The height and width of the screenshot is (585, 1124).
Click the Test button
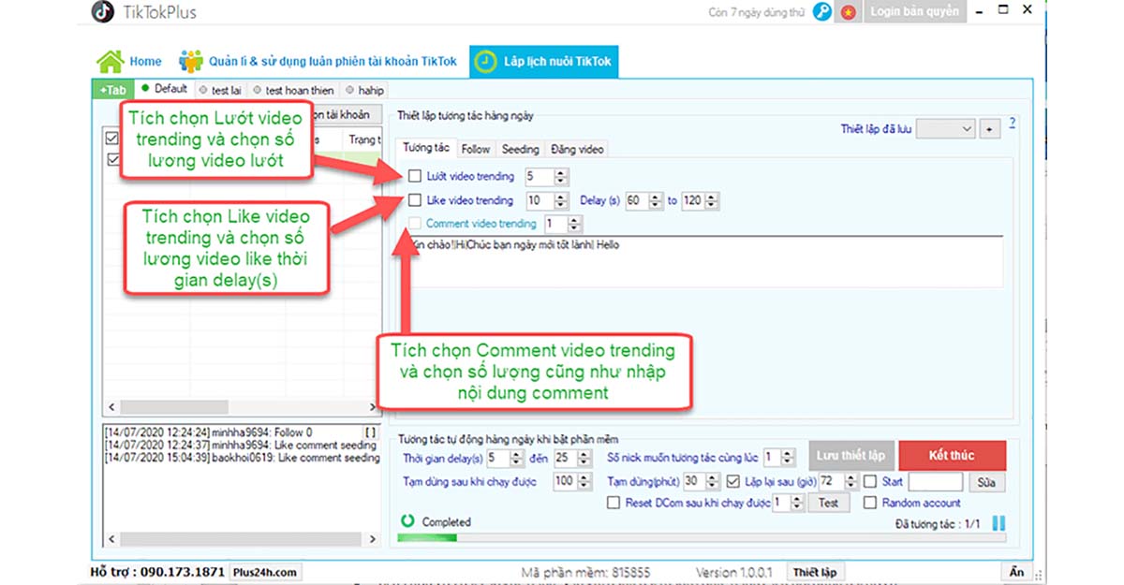828,503
